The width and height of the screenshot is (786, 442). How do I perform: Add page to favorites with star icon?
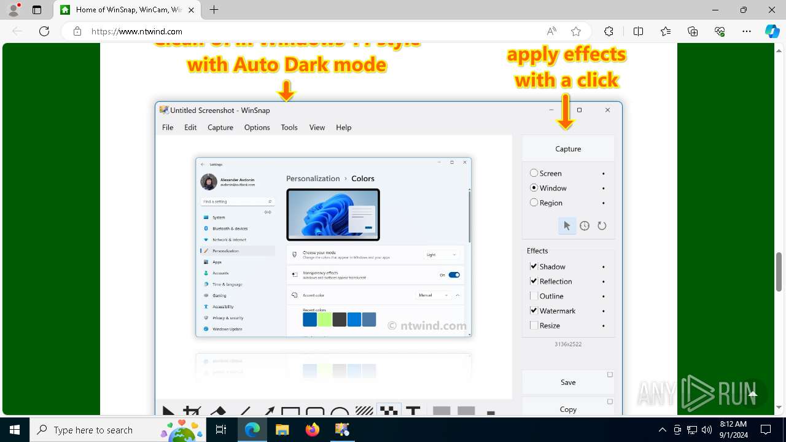tap(575, 31)
